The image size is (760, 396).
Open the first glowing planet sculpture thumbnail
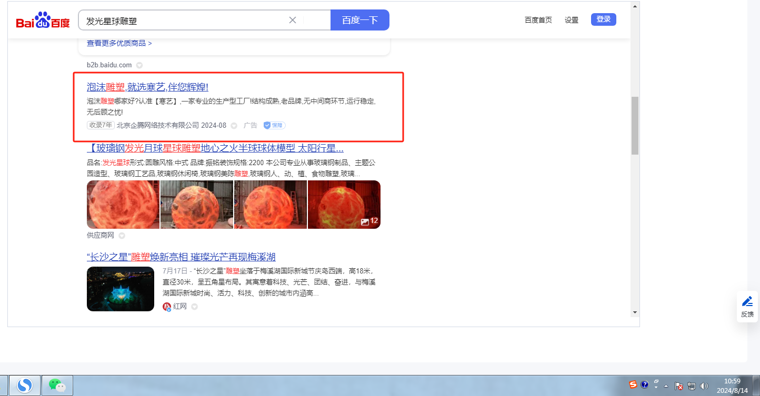pos(123,205)
